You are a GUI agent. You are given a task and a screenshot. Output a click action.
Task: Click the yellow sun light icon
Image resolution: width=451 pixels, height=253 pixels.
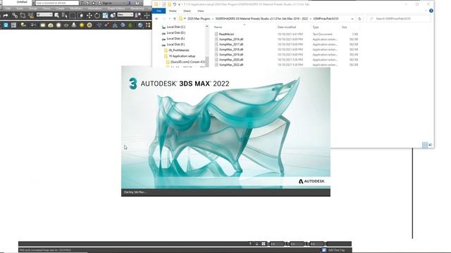[x=82, y=25]
